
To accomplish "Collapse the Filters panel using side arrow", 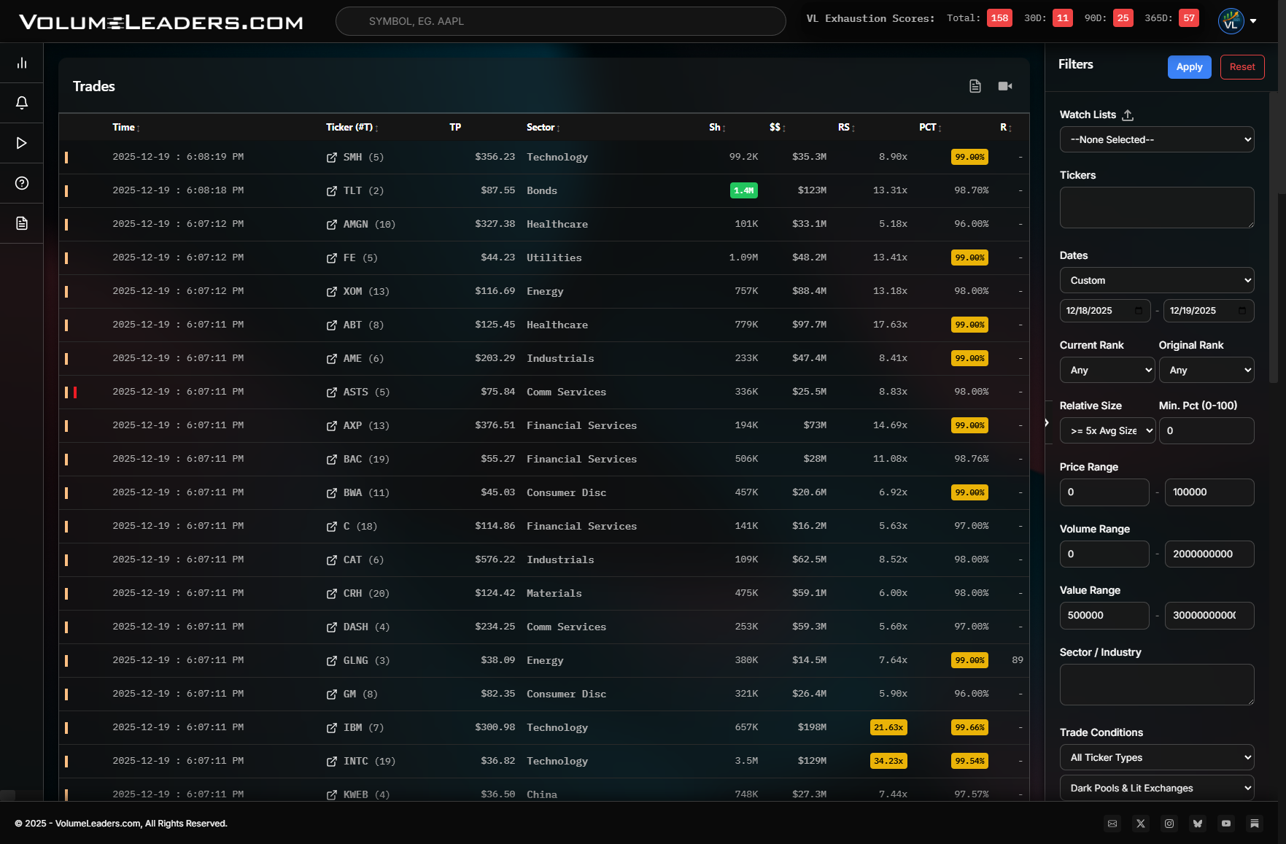I will (1047, 423).
